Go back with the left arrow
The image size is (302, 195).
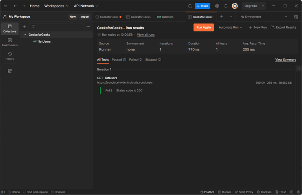(15, 6)
